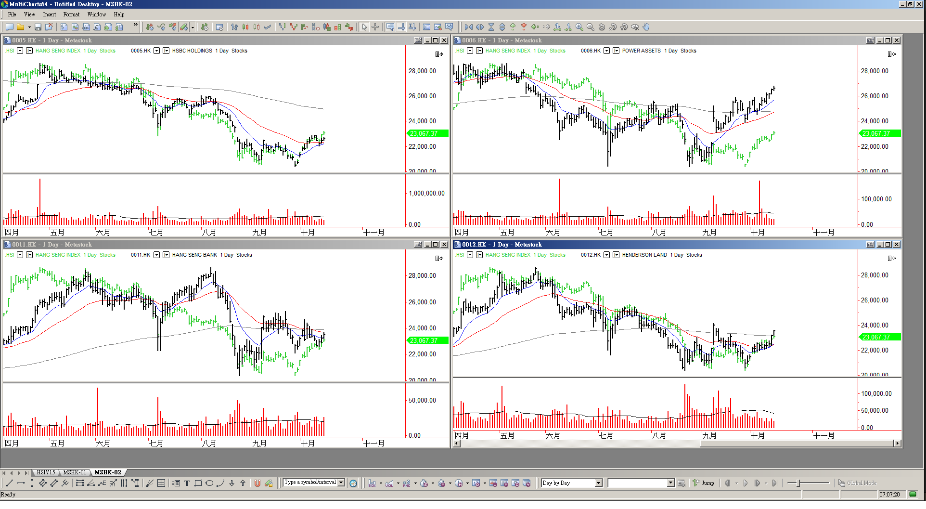Screen dimensions: 926x509
Task: Select the candlestick chart style icon
Action: pyautogui.click(x=245, y=27)
